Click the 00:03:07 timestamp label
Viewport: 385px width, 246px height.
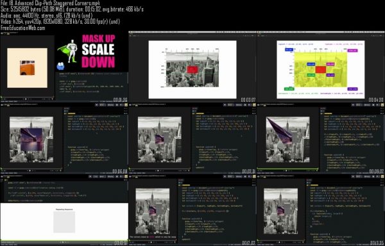pyautogui.click(x=248, y=100)
